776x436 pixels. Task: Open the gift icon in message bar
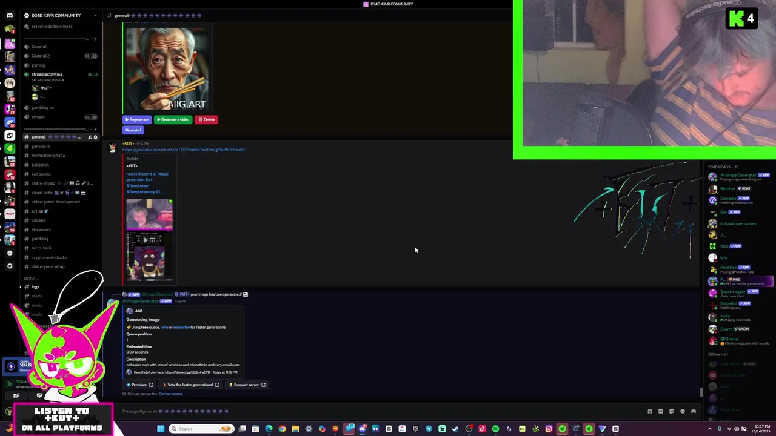click(x=650, y=411)
